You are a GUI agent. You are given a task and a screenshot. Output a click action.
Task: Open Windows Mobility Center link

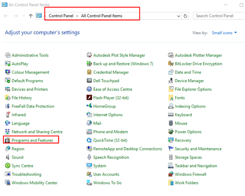coord(35,183)
